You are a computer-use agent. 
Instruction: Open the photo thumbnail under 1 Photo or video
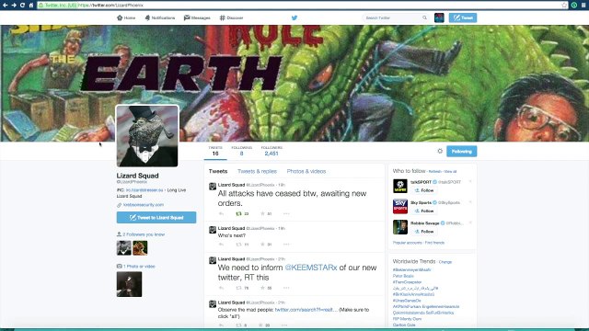pyautogui.click(x=129, y=284)
